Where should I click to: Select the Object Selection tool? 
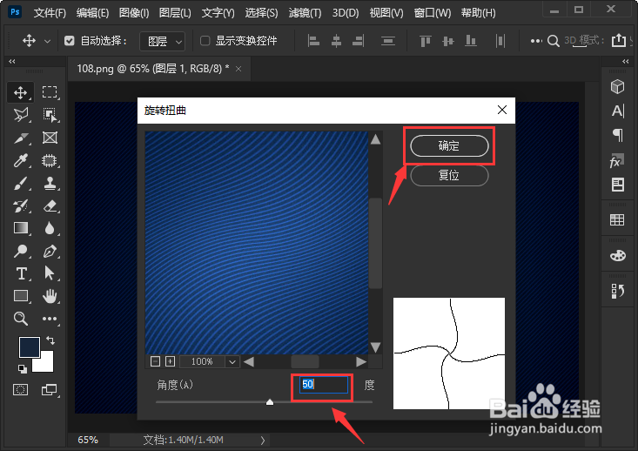[50, 115]
